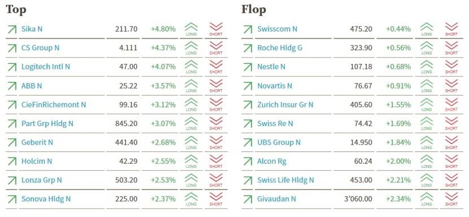The width and height of the screenshot is (469, 217).
Task: Choose SHORT icon in the ABB N row
Action: coord(216,86)
